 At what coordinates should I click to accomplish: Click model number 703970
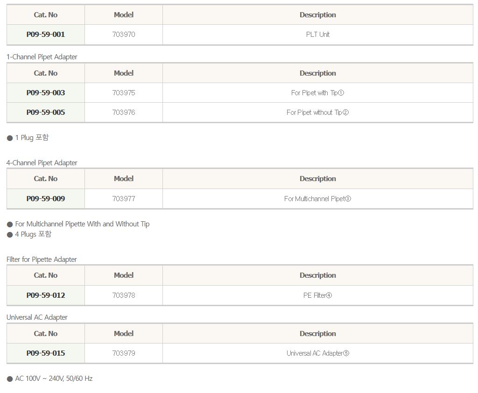[x=124, y=35]
